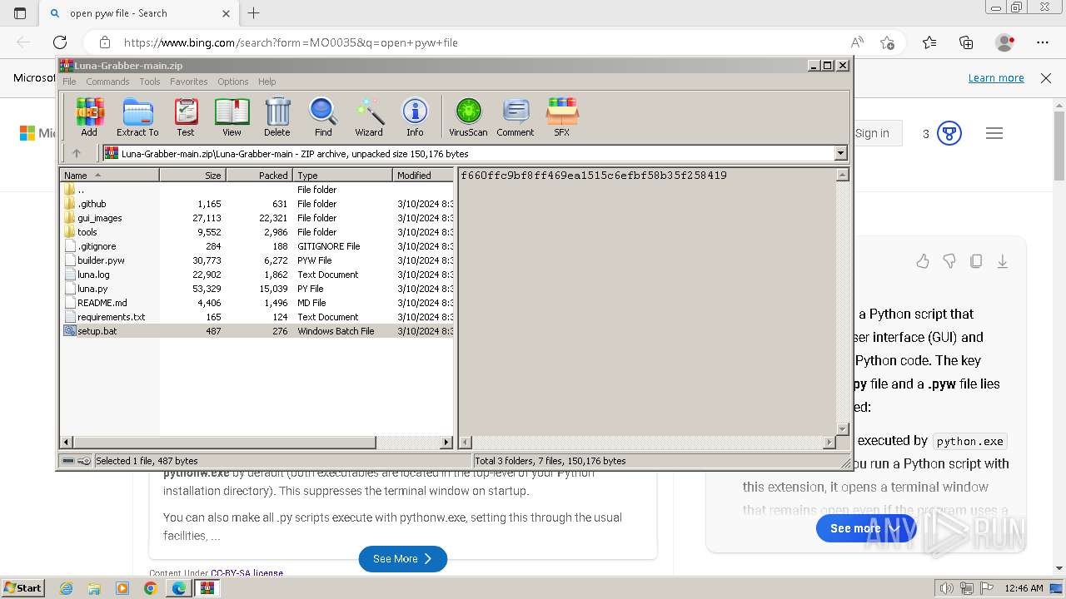
Task: Sort file list by Type column
Action: click(x=342, y=176)
